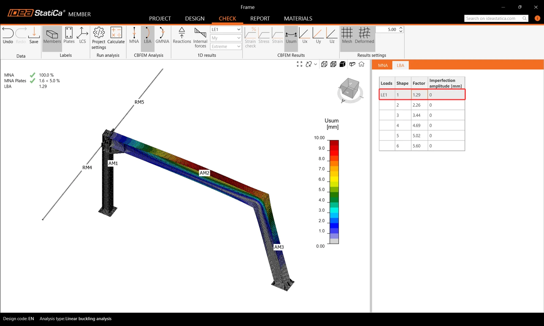Image resolution: width=544 pixels, height=326 pixels.
Task: Select buckling shape 5 with factor 5.02
Action: click(422, 136)
